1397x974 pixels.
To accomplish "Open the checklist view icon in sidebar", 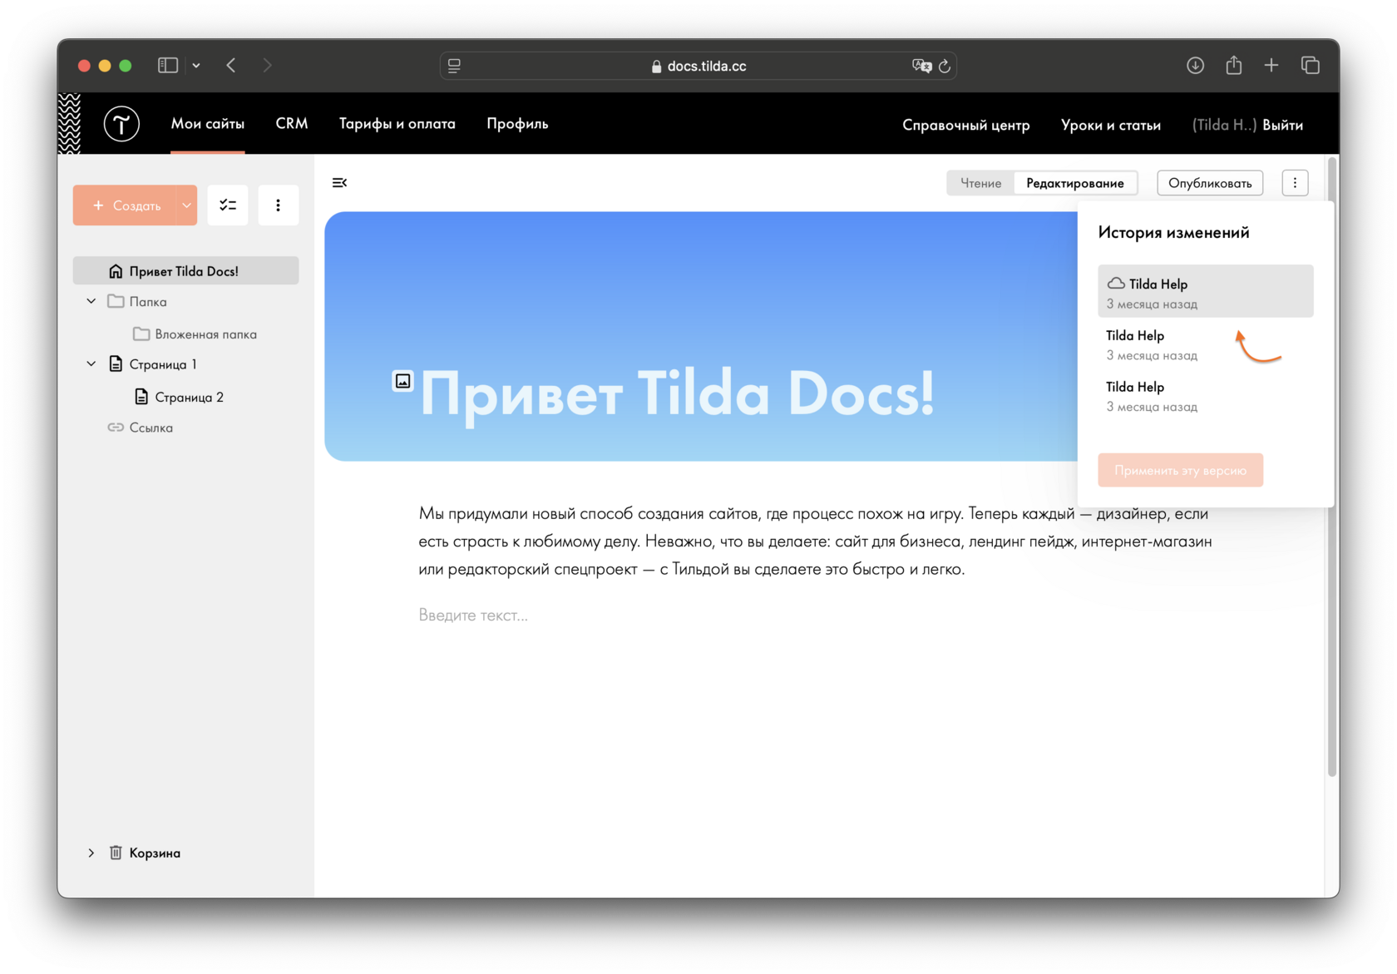I will tap(228, 205).
